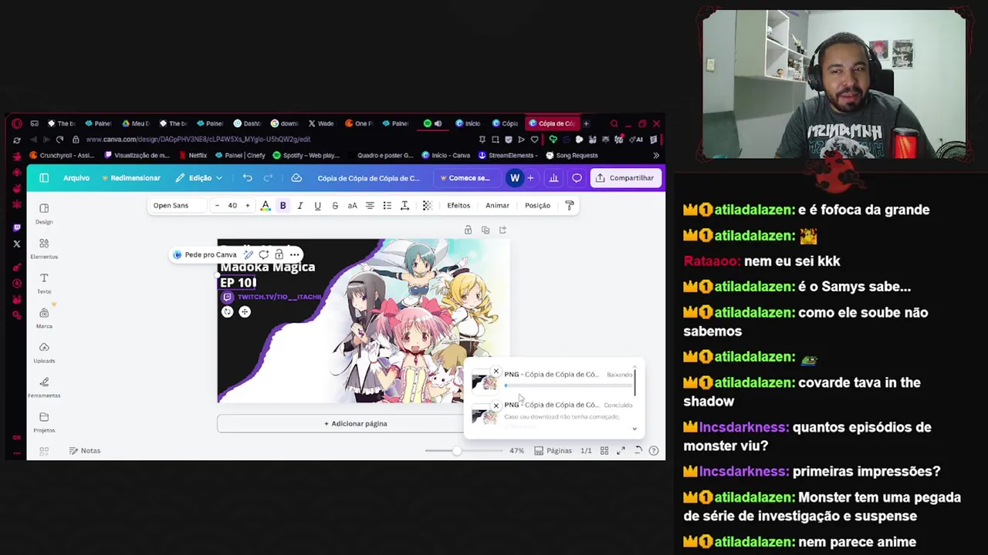The height and width of the screenshot is (555, 988).
Task: Cancel the downloading PNG item
Action: point(496,372)
